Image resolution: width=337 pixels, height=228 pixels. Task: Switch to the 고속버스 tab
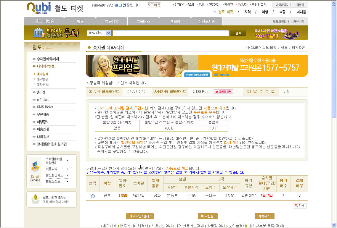[x=143, y=21]
